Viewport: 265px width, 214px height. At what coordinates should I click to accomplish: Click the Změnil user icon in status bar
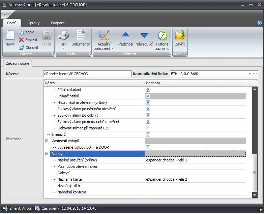point(5,208)
